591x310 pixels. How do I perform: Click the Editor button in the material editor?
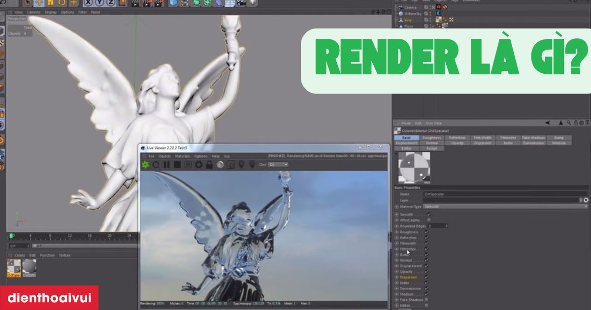point(406,148)
